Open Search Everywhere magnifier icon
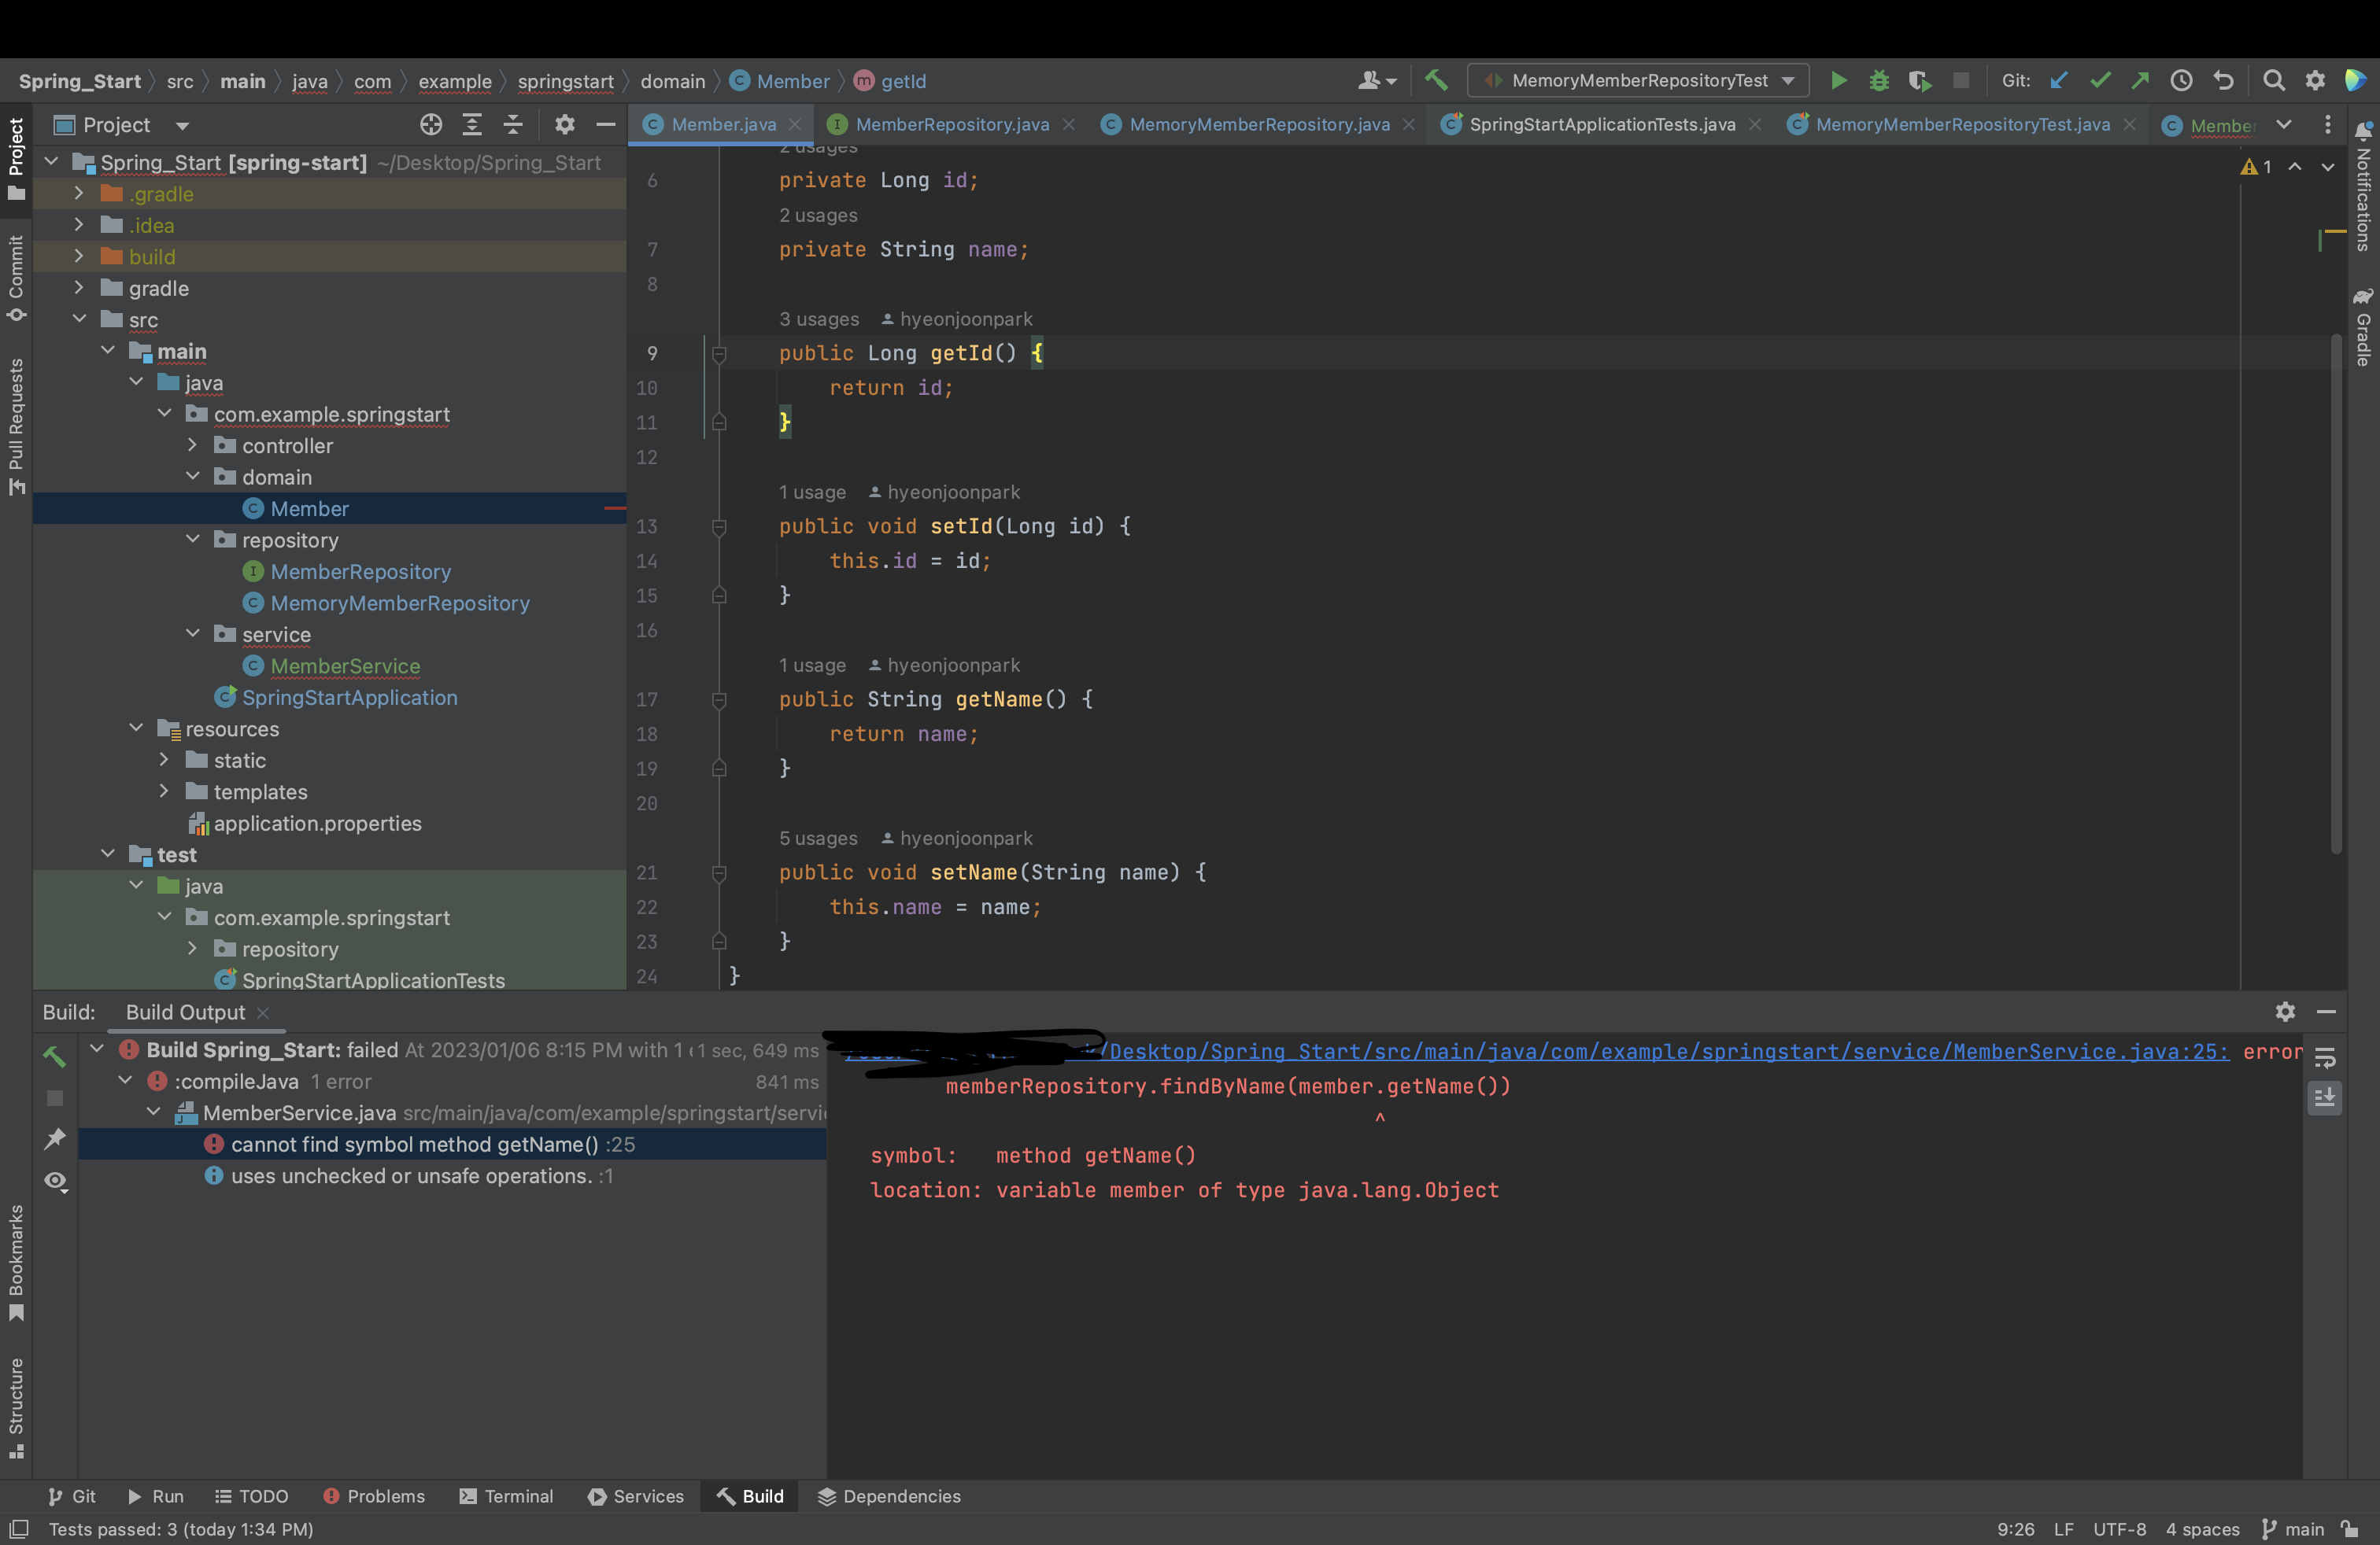2380x1545 pixels. pos(2274,81)
